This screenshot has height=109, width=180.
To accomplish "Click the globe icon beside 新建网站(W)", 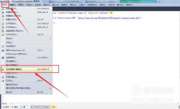I will click(3, 12).
